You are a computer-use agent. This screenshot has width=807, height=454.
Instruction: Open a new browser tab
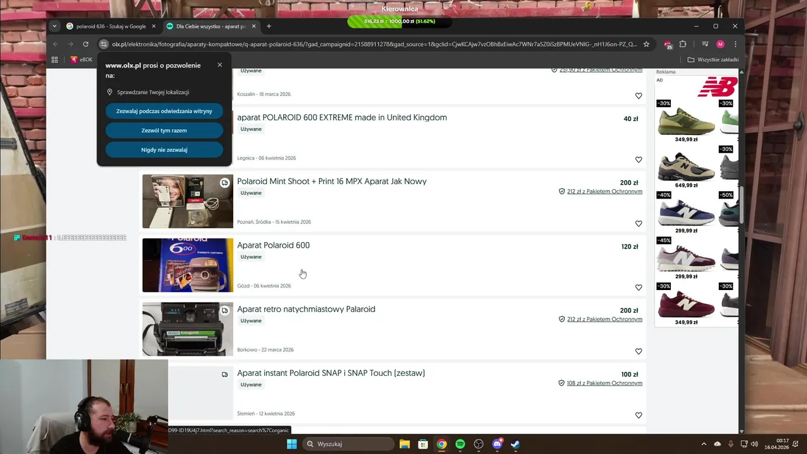coord(269,26)
